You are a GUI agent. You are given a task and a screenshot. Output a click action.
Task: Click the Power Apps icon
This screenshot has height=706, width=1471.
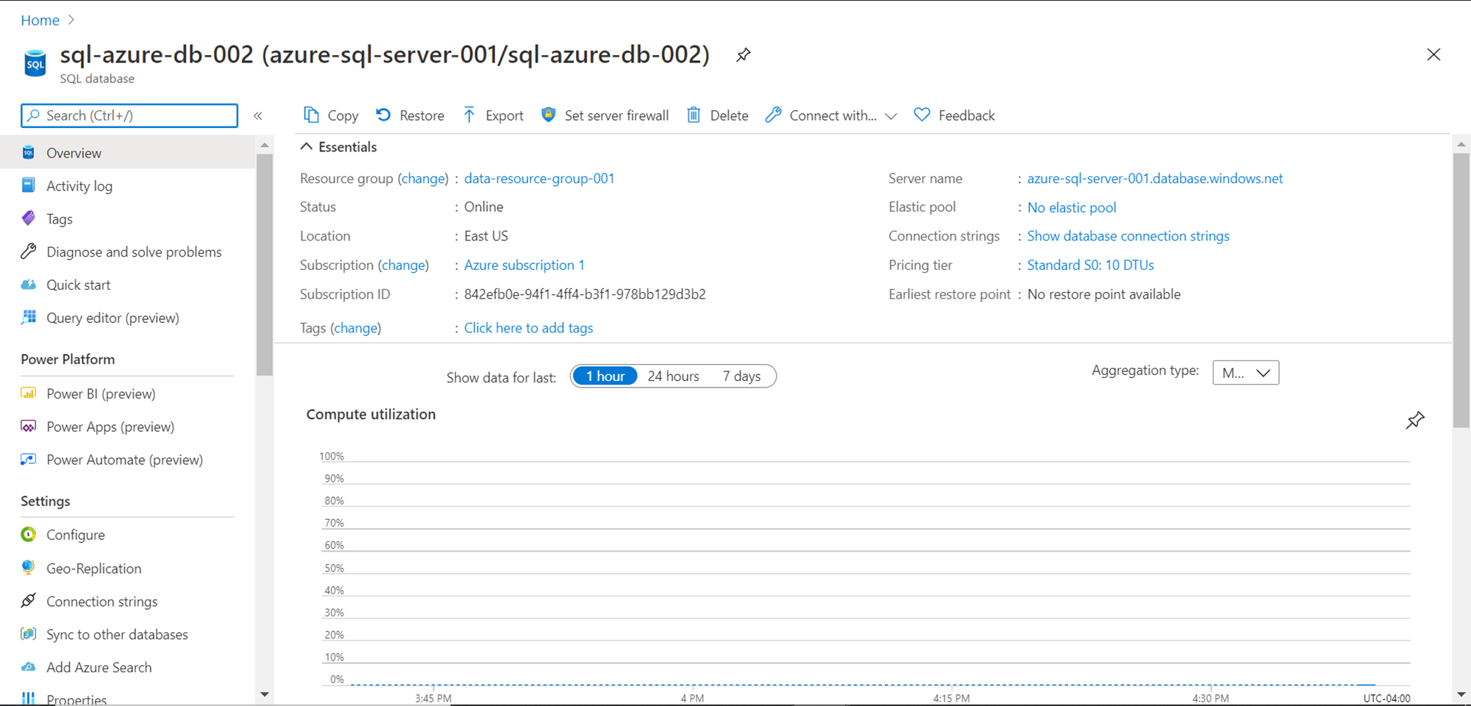coord(29,426)
